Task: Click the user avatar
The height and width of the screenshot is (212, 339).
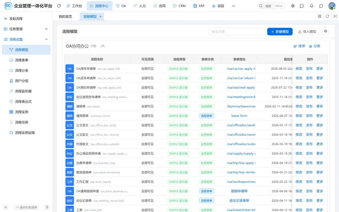Action: pyautogui.click(x=332, y=6)
